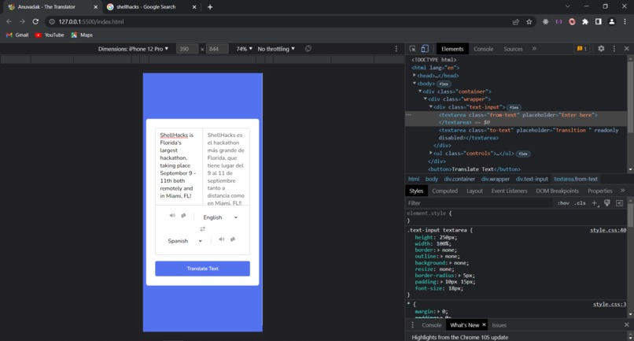Click the inspect element picker icon
This screenshot has height=341, width=634.
412,49
